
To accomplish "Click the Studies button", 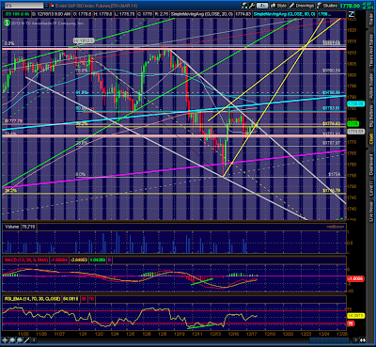I will tap(327, 6).
